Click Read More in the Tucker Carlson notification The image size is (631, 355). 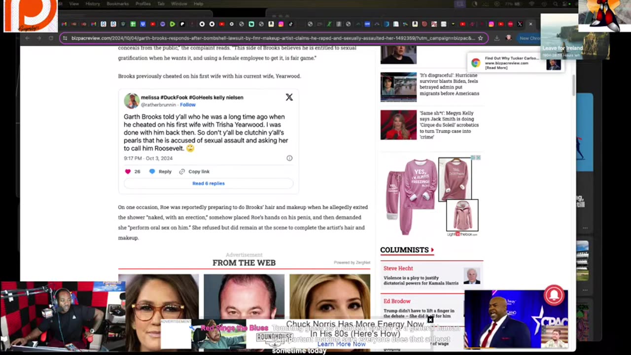tap(496, 68)
